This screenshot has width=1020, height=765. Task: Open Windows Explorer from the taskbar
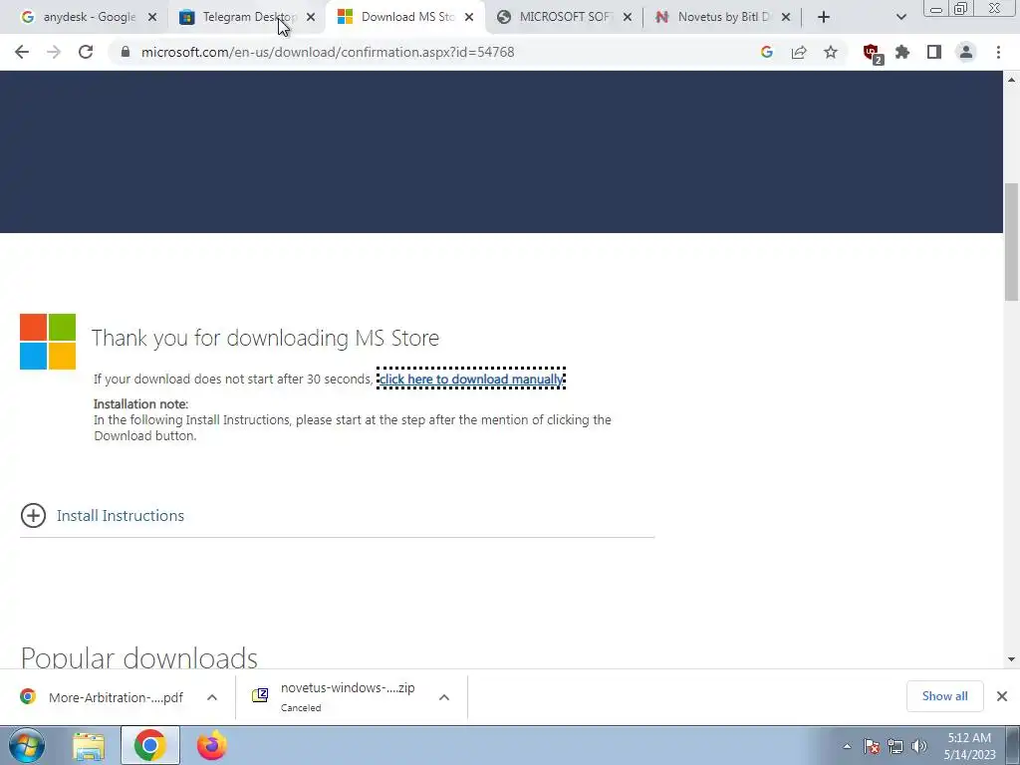coord(89,746)
